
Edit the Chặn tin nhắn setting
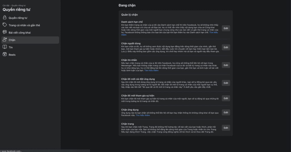pyautogui.click(x=226, y=65)
